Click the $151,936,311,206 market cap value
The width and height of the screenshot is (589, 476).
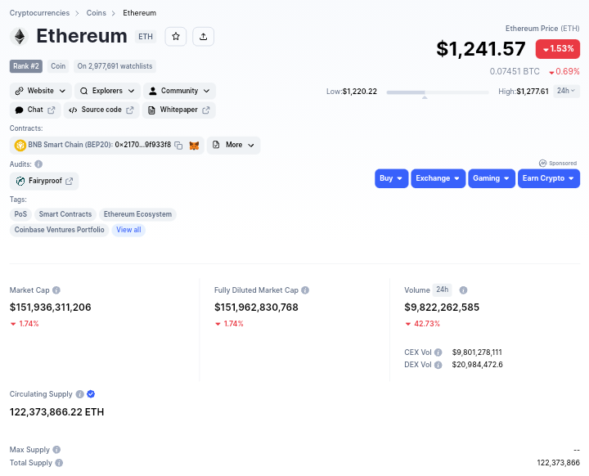click(x=51, y=308)
